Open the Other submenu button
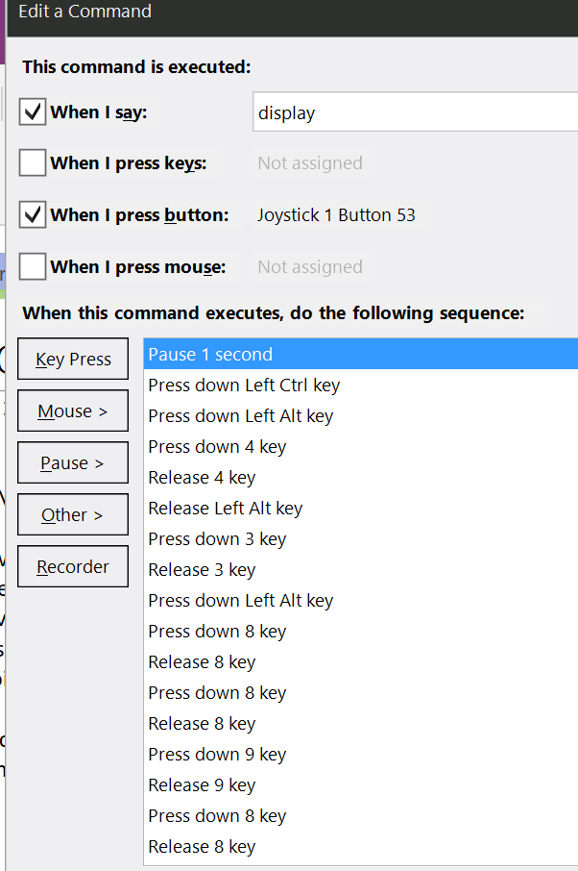Screen dimensions: 578x871 (x=73, y=514)
